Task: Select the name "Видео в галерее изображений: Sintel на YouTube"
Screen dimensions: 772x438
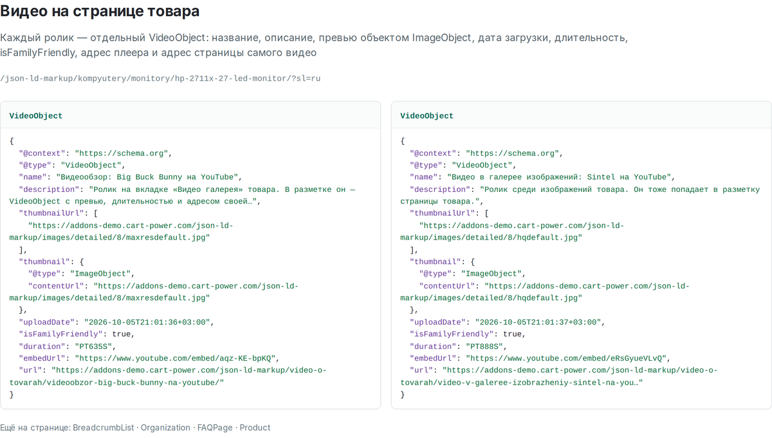Action: pos(558,177)
